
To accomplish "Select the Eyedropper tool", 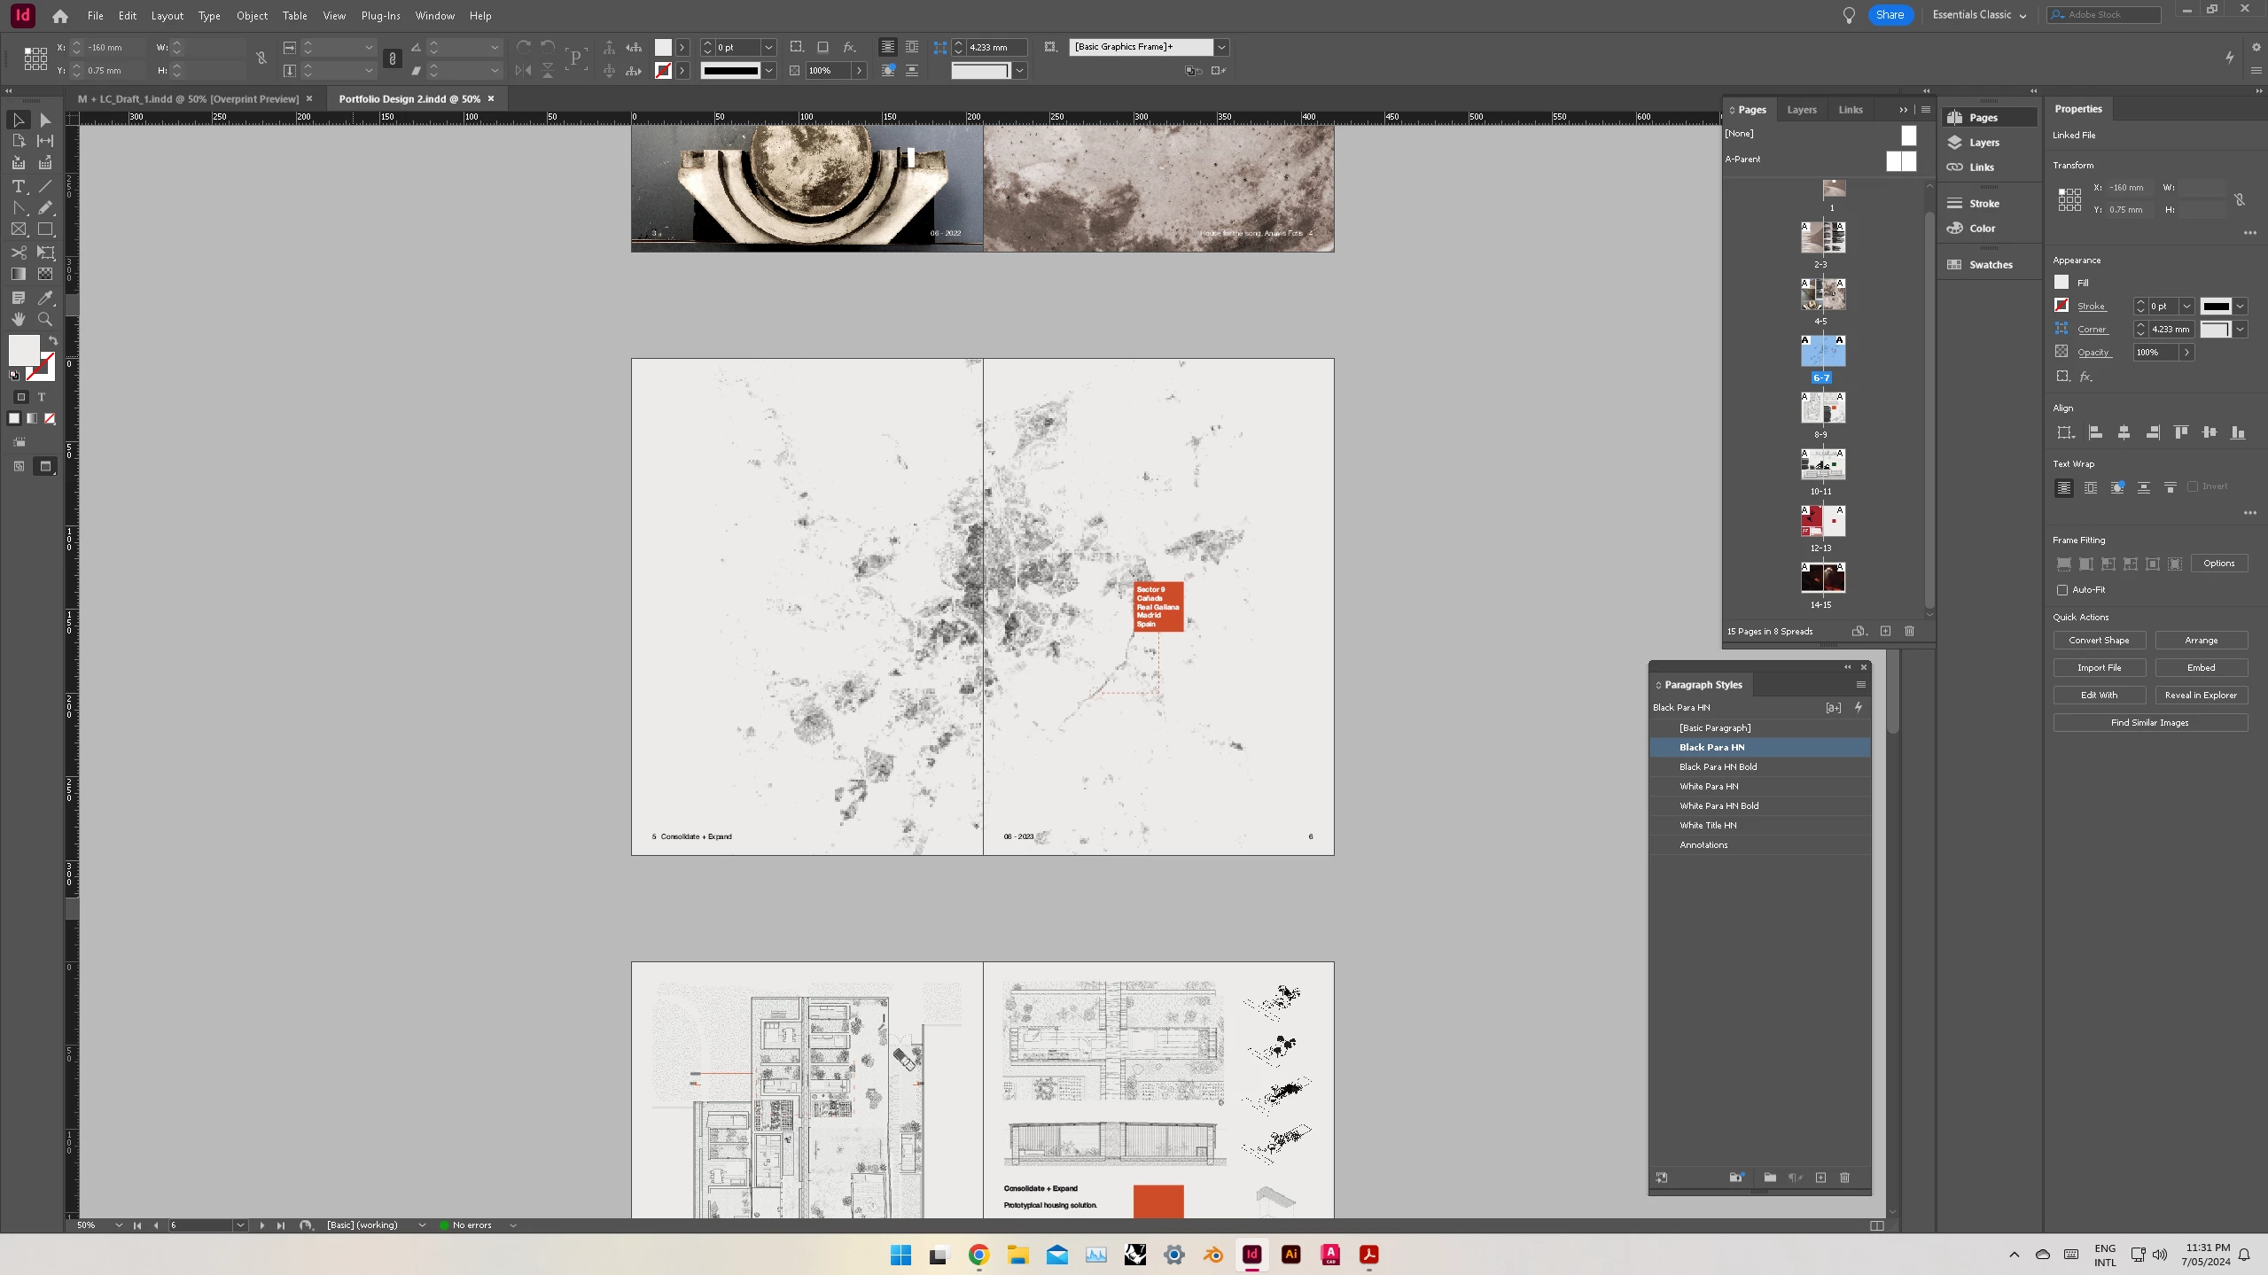I will 45,298.
